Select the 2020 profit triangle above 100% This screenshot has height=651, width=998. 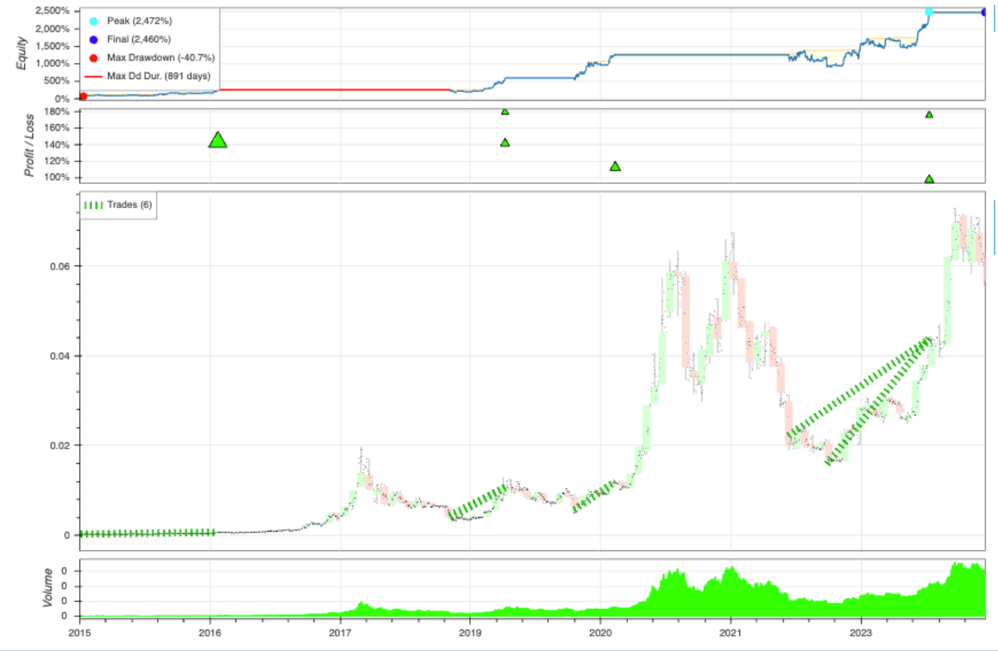(x=615, y=166)
